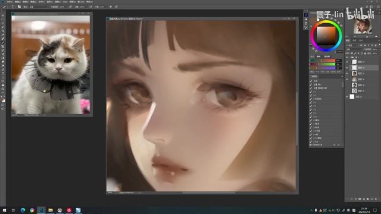Click the delete layer trash icon
This screenshot has width=381, height=214.
click(x=376, y=199)
